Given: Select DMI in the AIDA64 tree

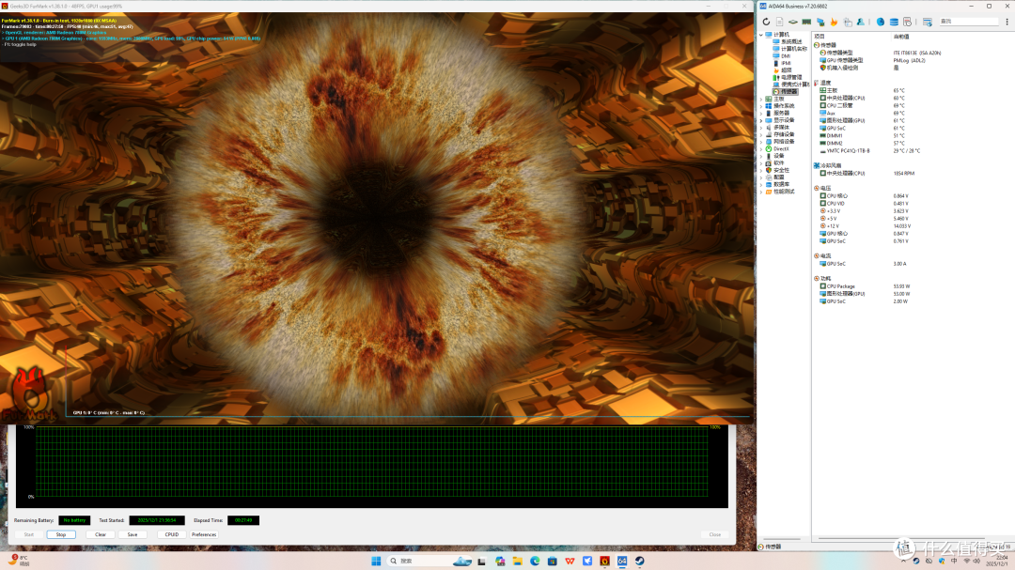Looking at the screenshot, I should (785, 56).
